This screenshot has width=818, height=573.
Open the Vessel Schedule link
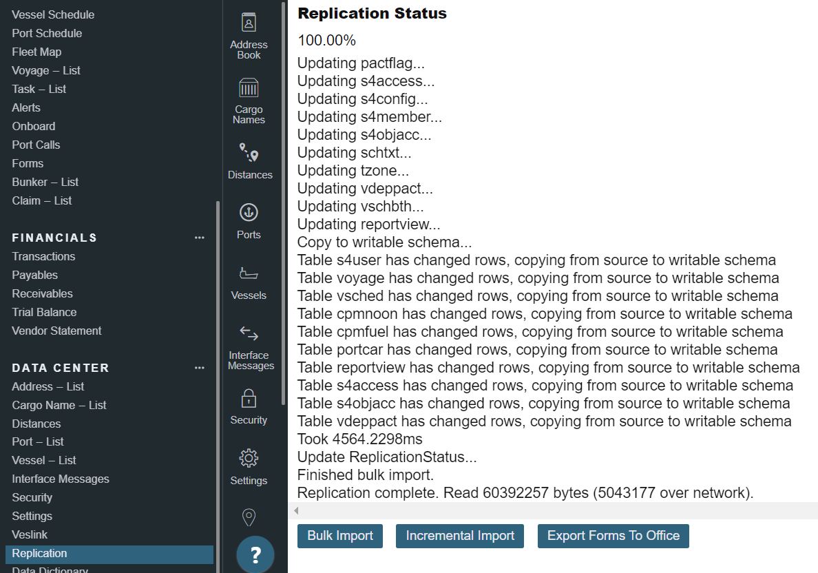(x=53, y=14)
